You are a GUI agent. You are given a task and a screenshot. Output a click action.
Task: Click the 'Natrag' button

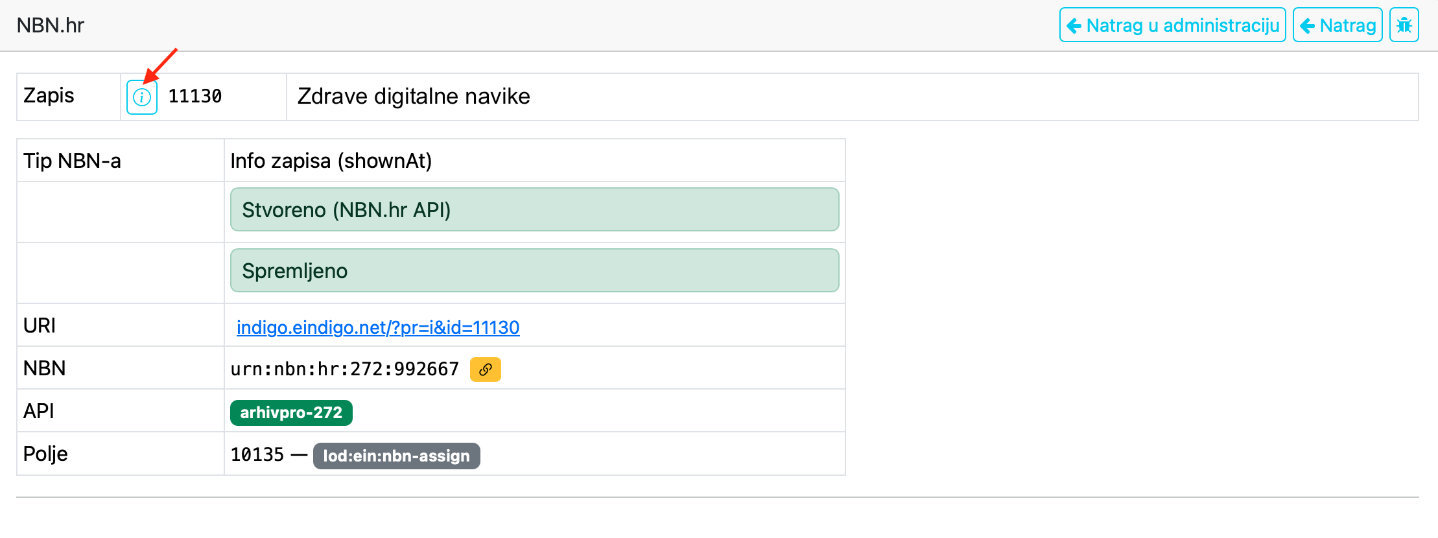coord(1337,25)
